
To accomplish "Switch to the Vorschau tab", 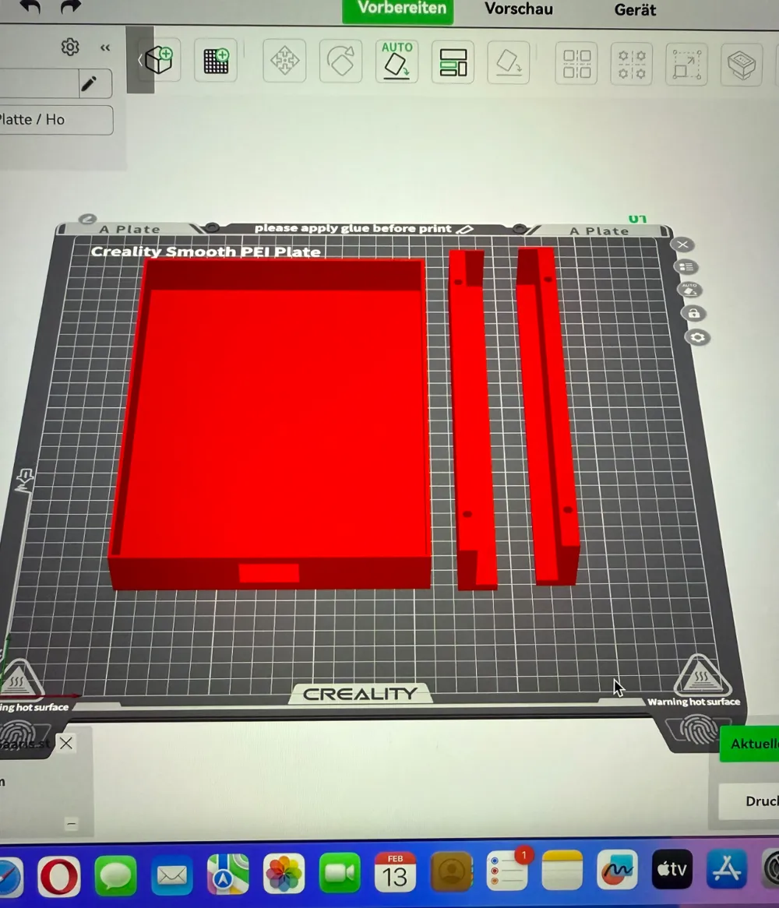I will pyautogui.click(x=519, y=9).
